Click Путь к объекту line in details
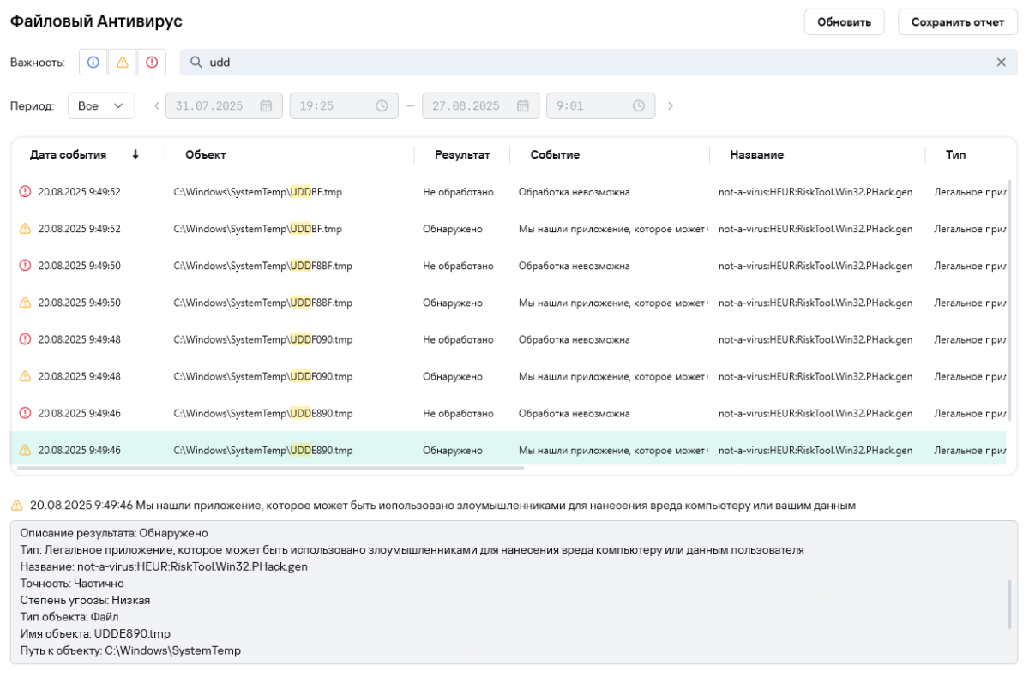 [130, 650]
